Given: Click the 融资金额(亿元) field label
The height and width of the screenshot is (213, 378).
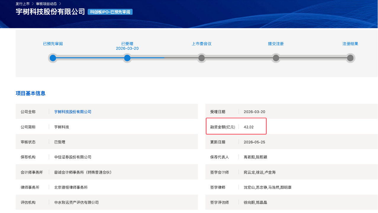Looking at the screenshot, I should [x=223, y=127].
